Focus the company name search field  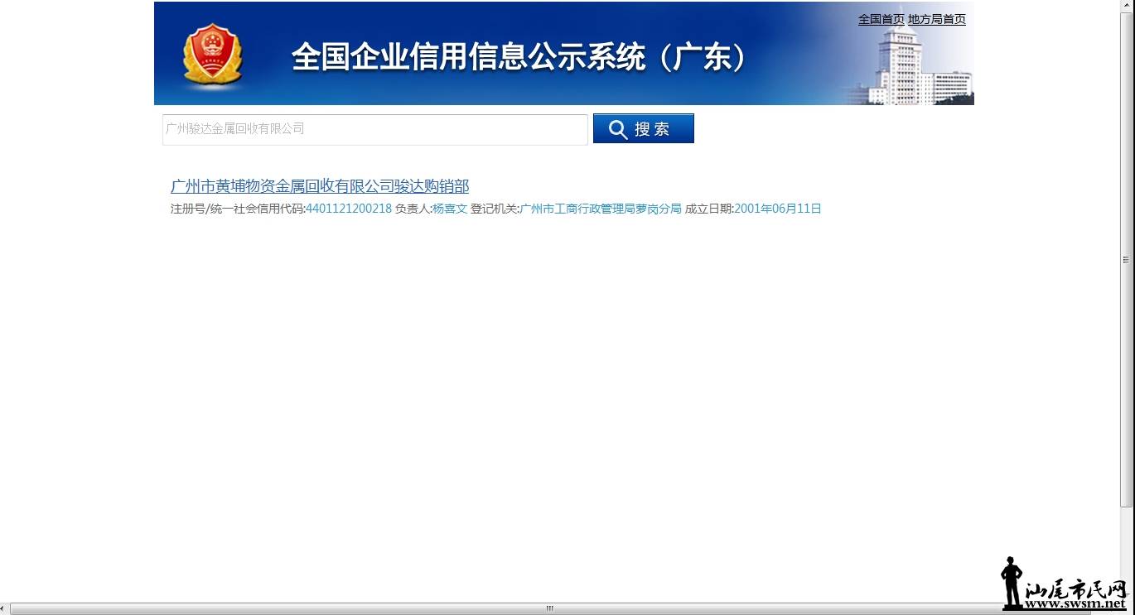pyautogui.click(x=374, y=129)
